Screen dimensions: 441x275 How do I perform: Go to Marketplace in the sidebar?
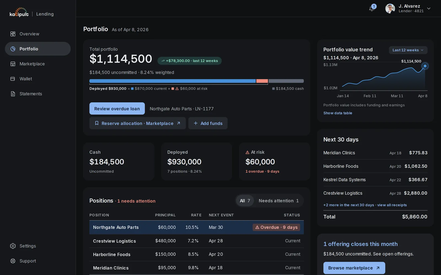38,64
